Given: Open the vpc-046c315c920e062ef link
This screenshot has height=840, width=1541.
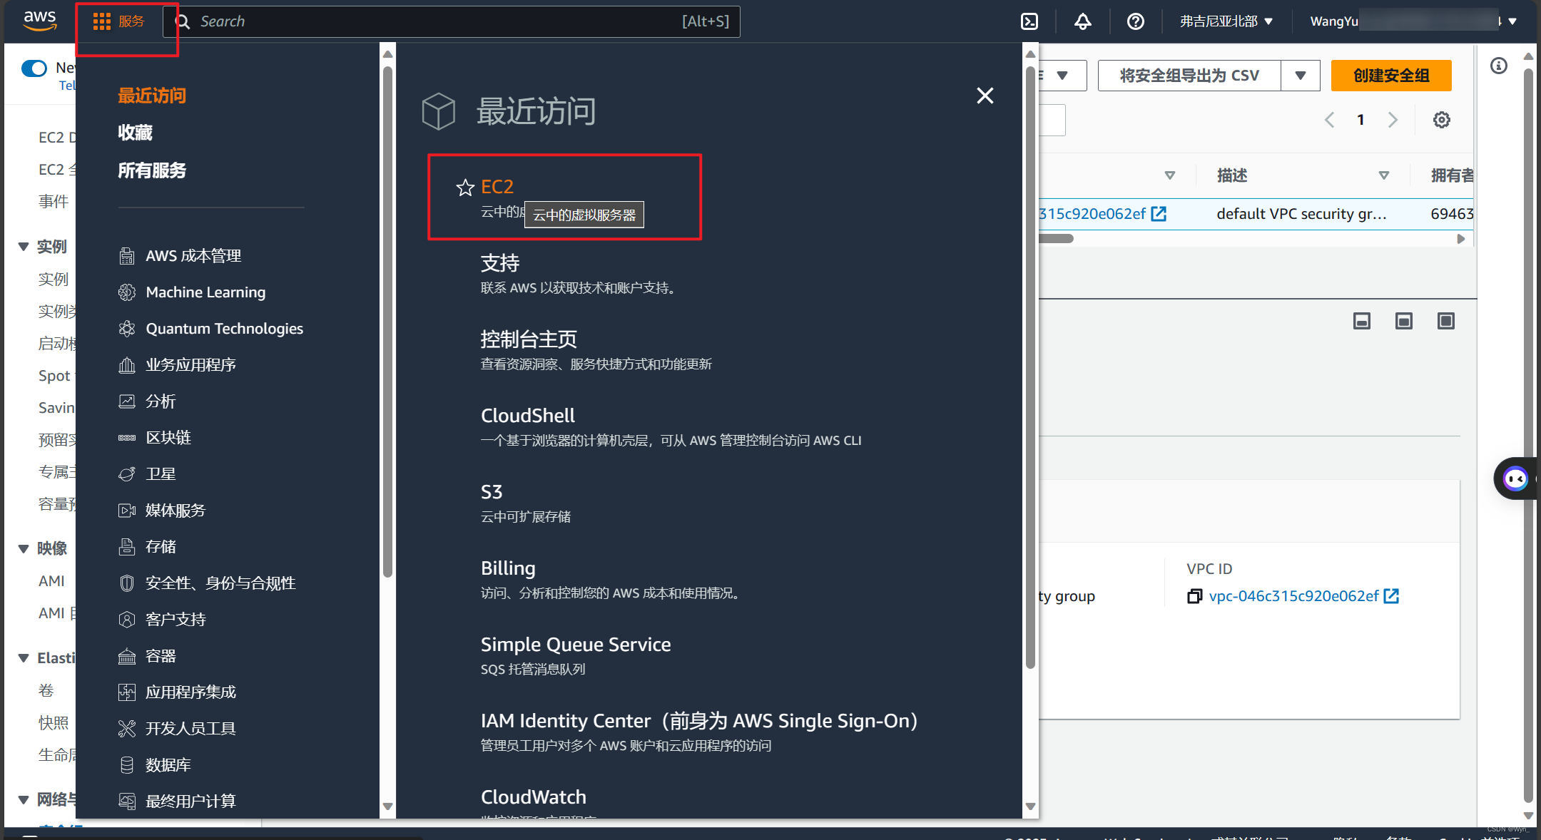Looking at the screenshot, I should (x=1293, y=596).
